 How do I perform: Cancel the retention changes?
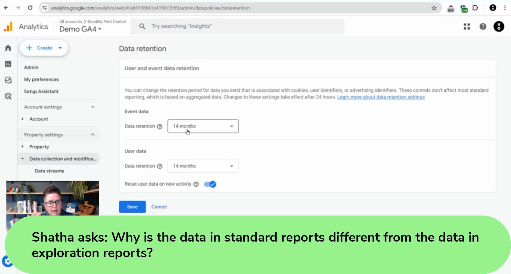point(159,207)
